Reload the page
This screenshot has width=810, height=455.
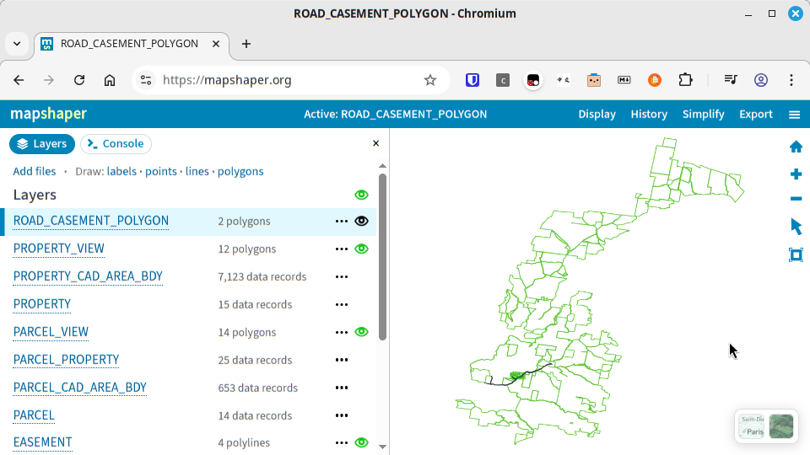[79, 80]
